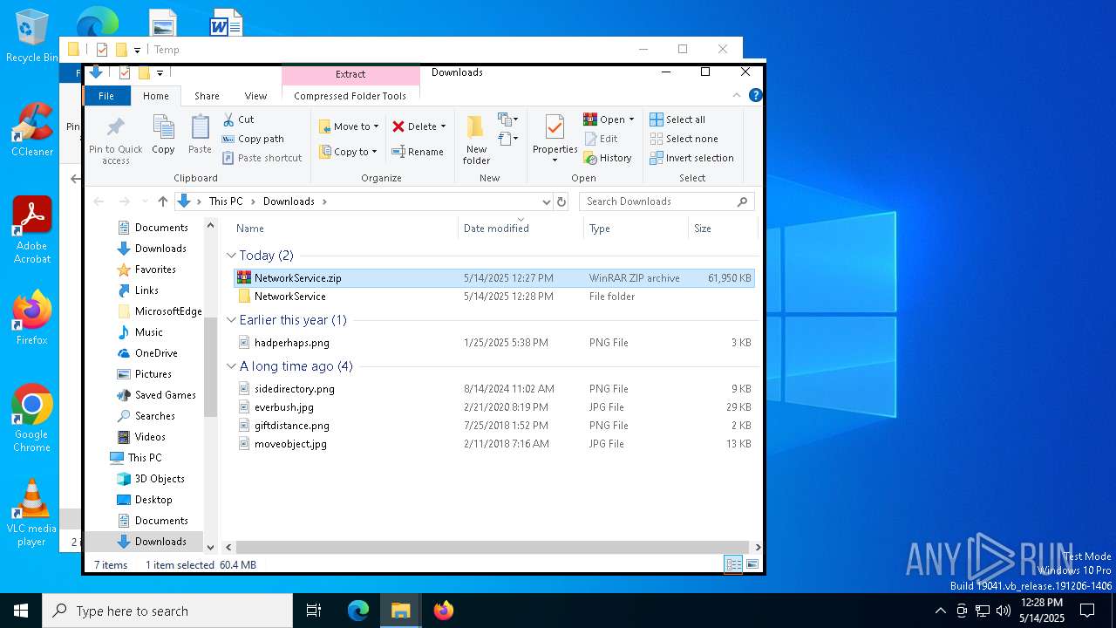1116x628 pixels.
Task: Create a New folder from ribbon
Action: point(476,140)
